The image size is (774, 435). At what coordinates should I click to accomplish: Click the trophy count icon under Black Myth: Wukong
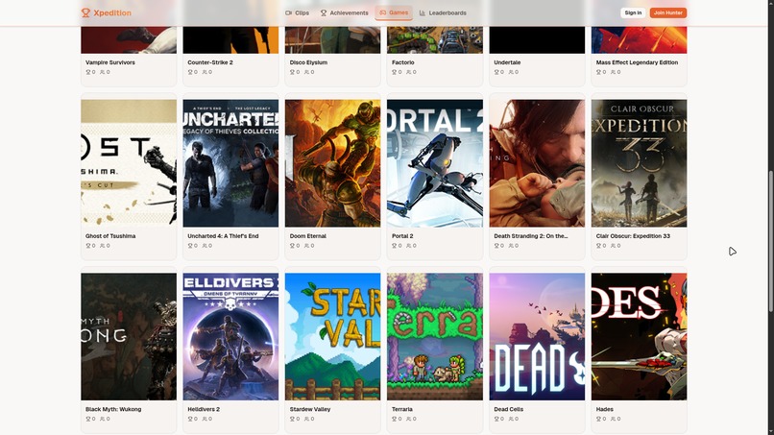click(88, 419)
